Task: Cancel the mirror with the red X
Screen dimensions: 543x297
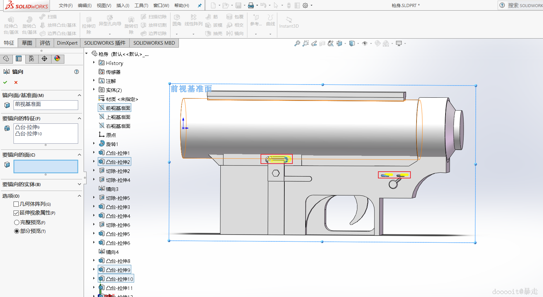Action: 16,82
